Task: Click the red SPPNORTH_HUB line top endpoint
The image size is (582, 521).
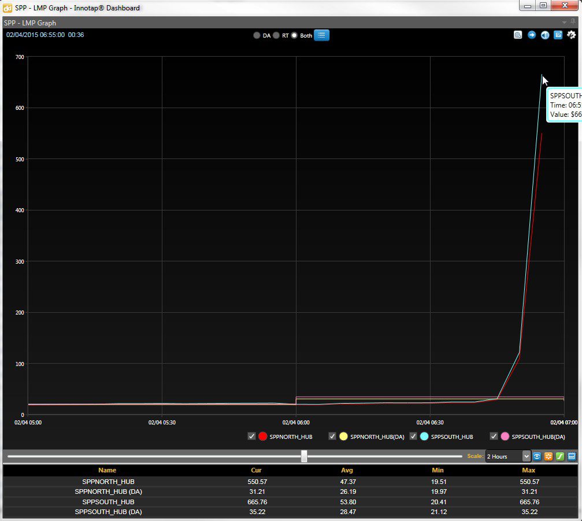Action: [x=542, y=134]
